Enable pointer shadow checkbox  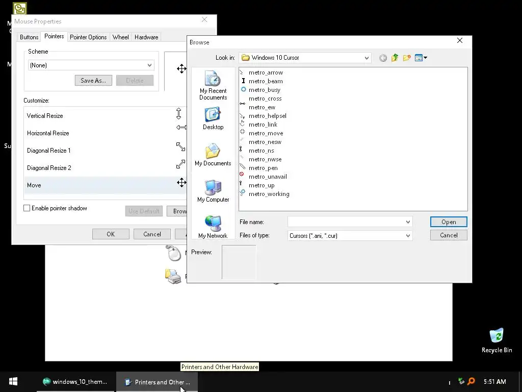(x=27, y=208)
